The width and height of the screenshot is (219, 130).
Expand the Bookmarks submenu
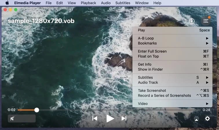point(172,43)
